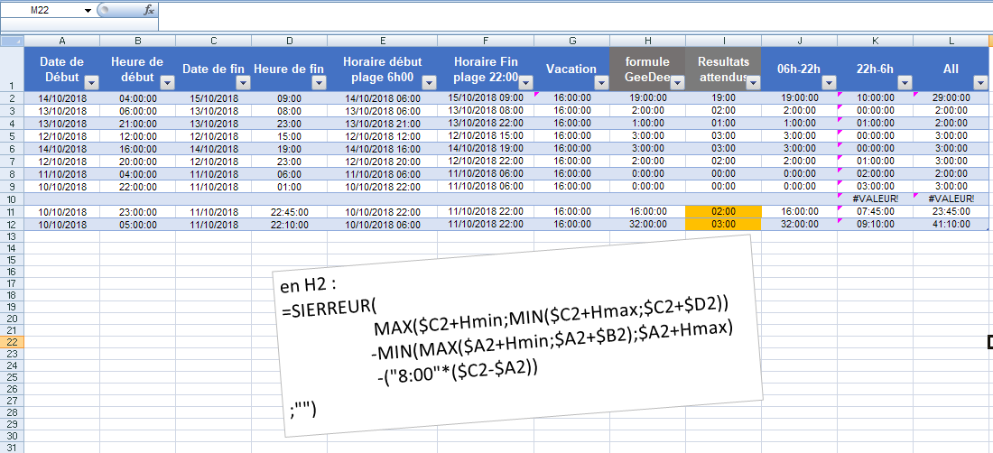Click the Select All corner button

(x=12, y=41)
